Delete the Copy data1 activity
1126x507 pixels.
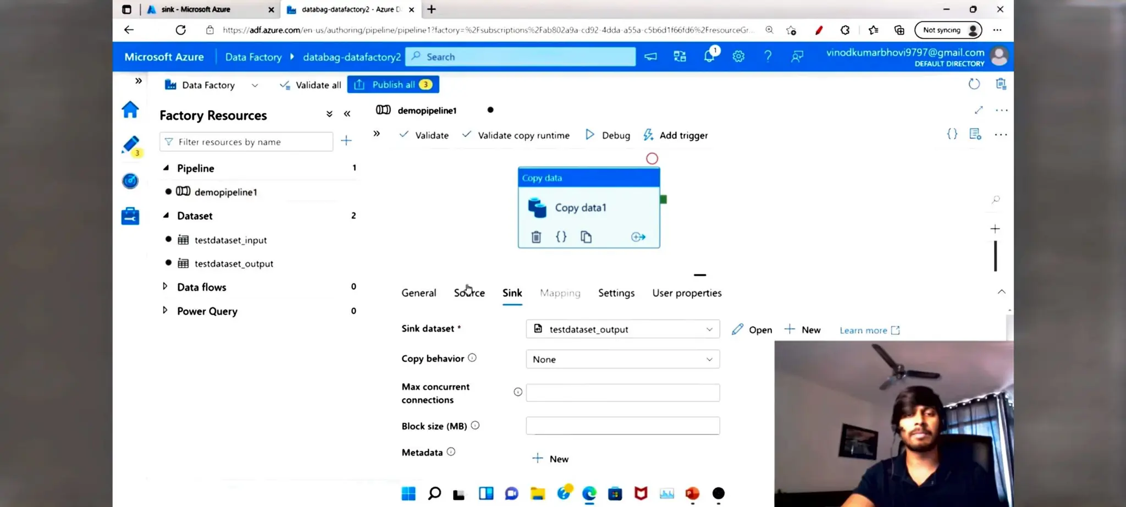536,237
